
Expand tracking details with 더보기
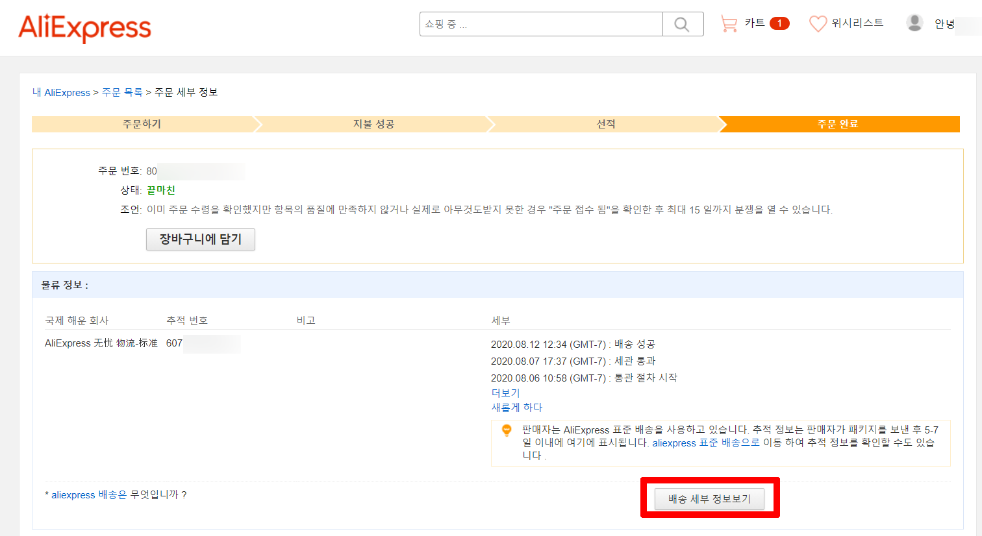point(505,393)
